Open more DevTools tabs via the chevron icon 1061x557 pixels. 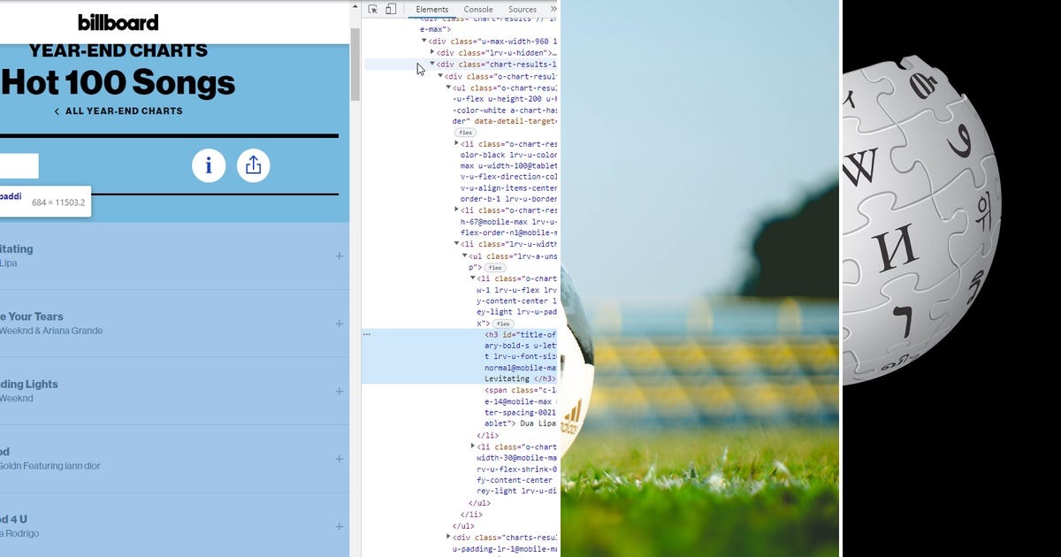click(553, 9)
